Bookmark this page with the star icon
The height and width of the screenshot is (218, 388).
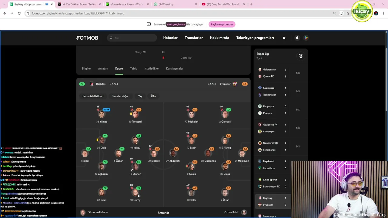pos(348,13)
